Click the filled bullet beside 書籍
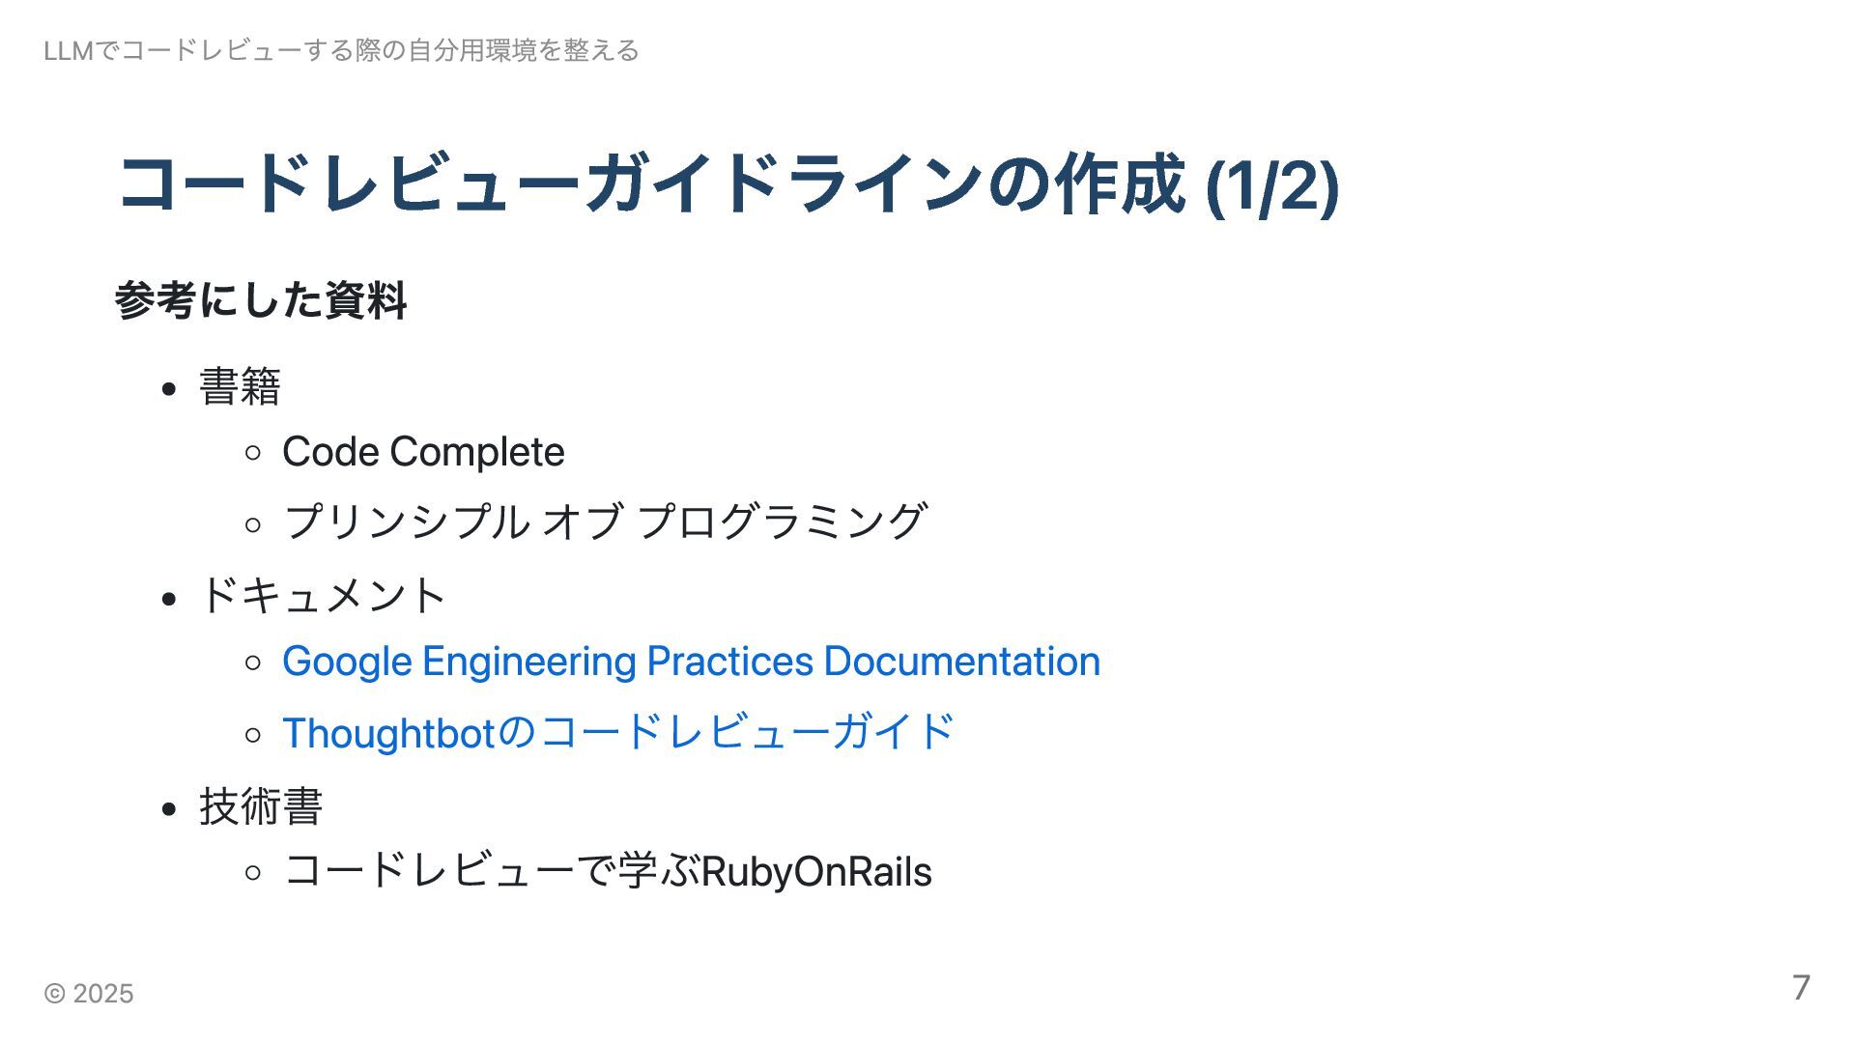The width and height of the screenshot is (1855, 1043). [x=170, y=389]
